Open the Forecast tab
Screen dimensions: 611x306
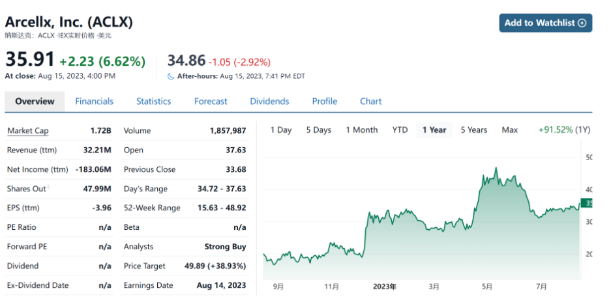[x=211, y=102]
